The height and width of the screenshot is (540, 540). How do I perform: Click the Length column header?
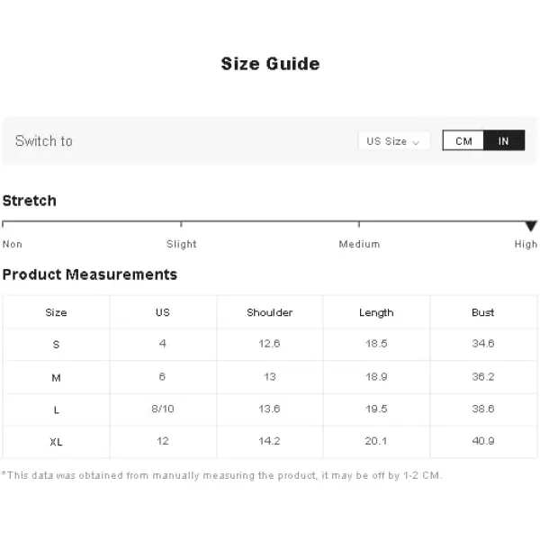tap(376, 312)
